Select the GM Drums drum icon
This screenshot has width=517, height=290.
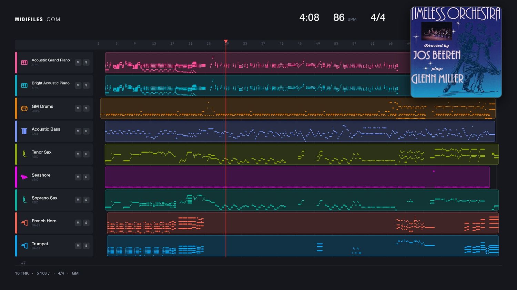(x=24, y=108)
